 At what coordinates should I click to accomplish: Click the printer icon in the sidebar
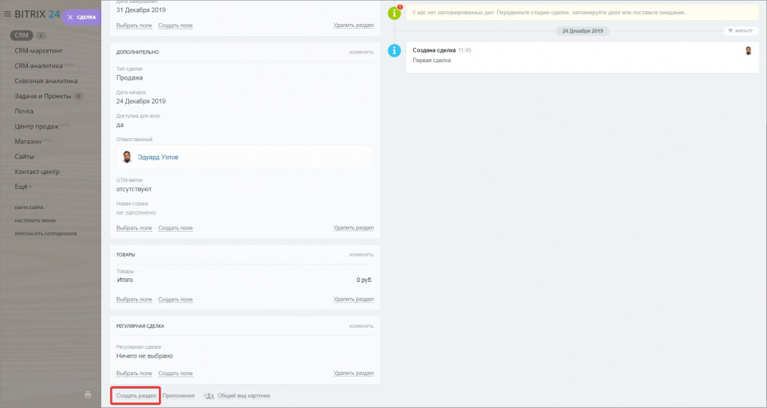coord(88,394)
